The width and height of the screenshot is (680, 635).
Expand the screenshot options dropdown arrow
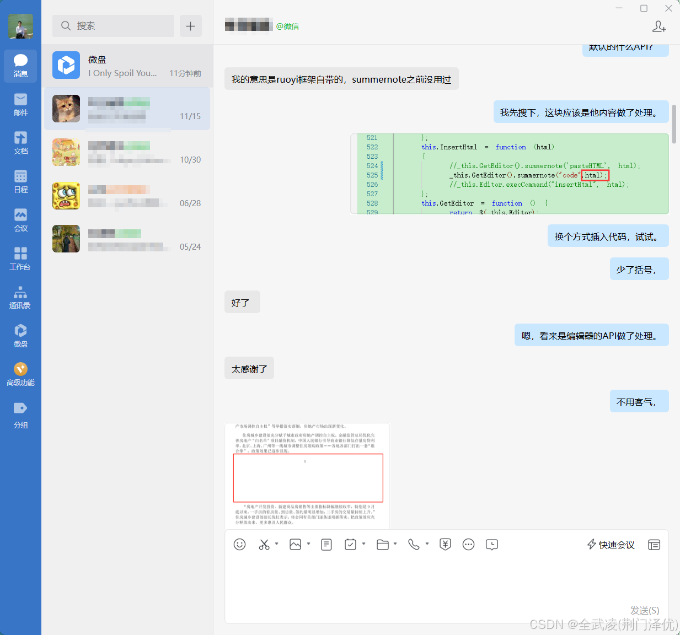(277, 544)
